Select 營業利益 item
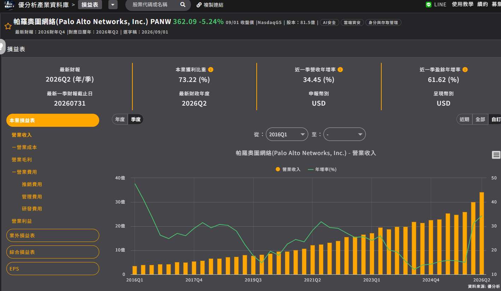Viewport: 501px width, 291px height. pos(22,221)
